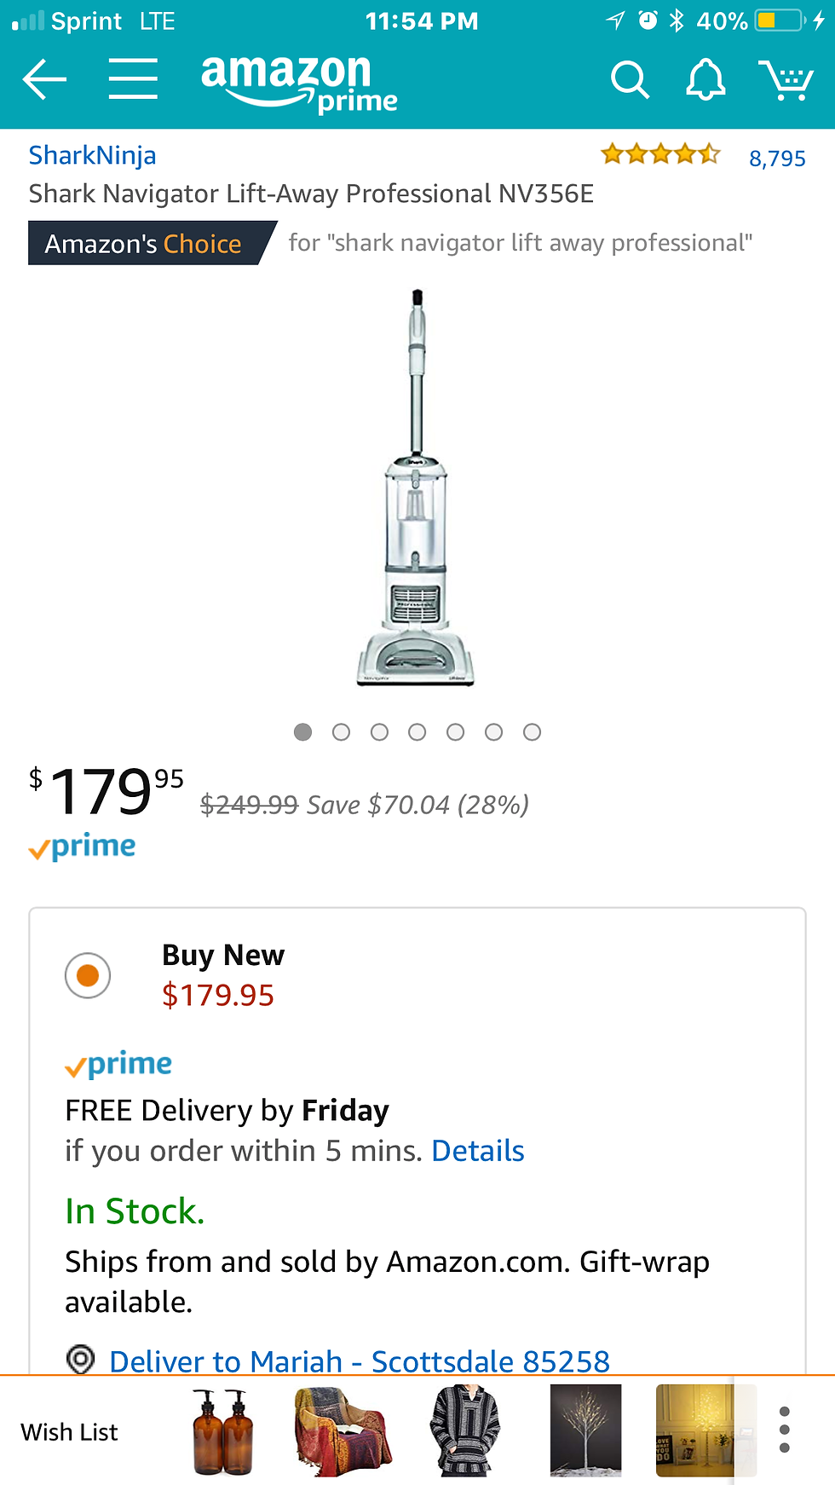Viewport: 835px width, 1485px height.
Task: Jump to second product image dot
Action: (x=341, y=732)
